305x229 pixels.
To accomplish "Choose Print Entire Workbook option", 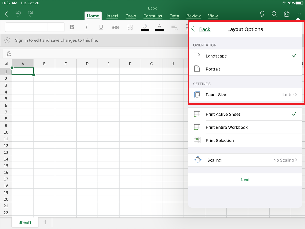I will pos(245,127).
